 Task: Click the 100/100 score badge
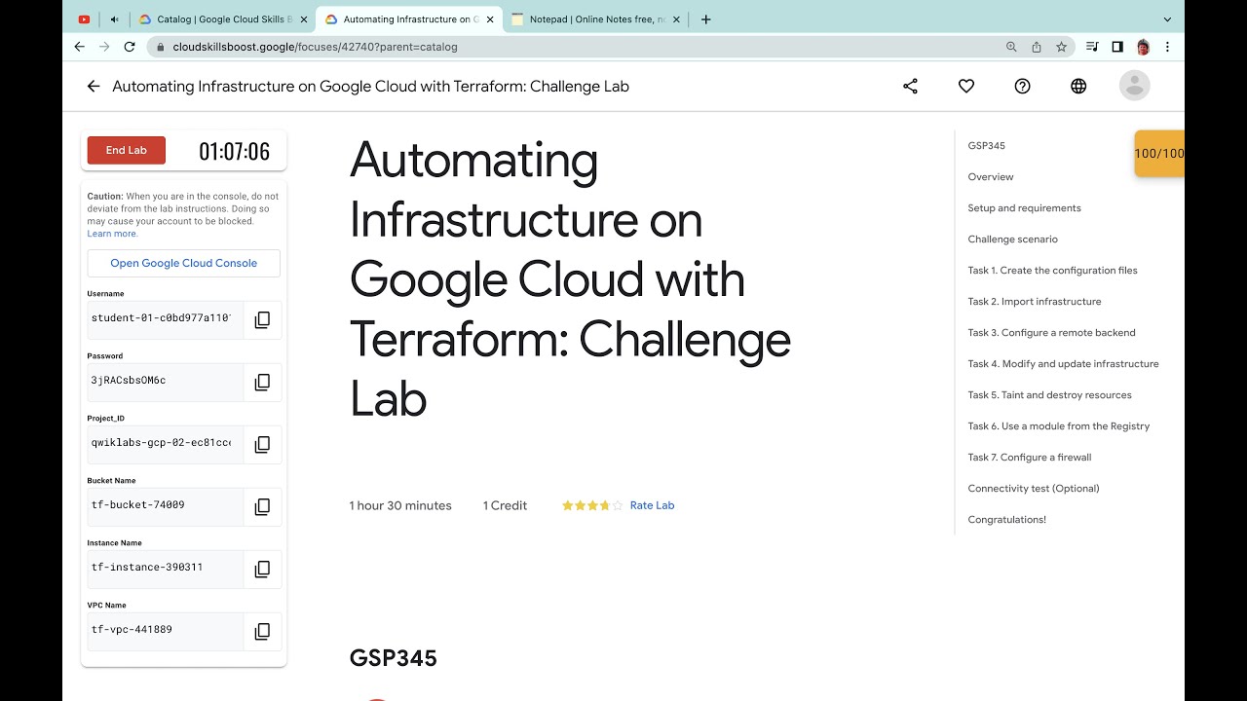coord(1159,154)
